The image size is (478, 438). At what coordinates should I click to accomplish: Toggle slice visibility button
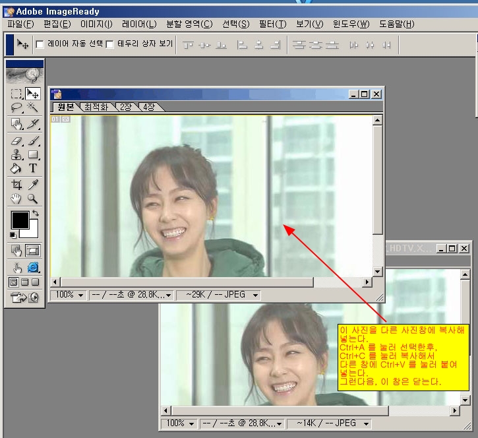point(32,251)
